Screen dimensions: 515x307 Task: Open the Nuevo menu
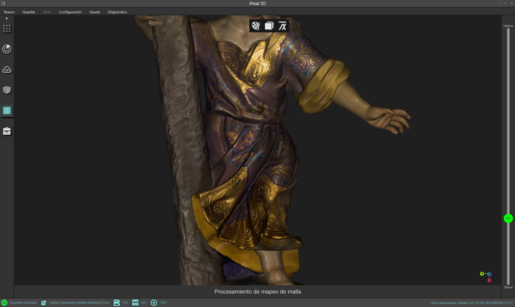pos(9,12)
